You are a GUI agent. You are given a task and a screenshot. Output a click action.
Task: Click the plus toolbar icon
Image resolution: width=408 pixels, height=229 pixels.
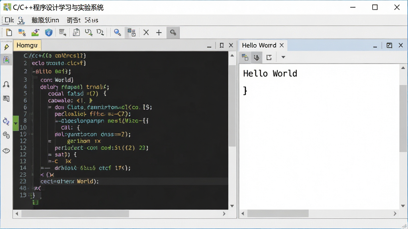click(159, 33)
